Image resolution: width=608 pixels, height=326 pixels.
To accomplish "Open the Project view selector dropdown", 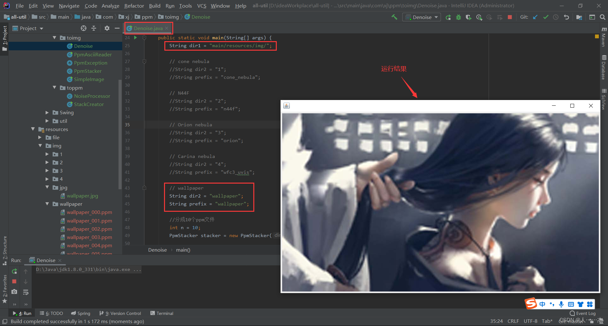I will (x=28, y=28).
